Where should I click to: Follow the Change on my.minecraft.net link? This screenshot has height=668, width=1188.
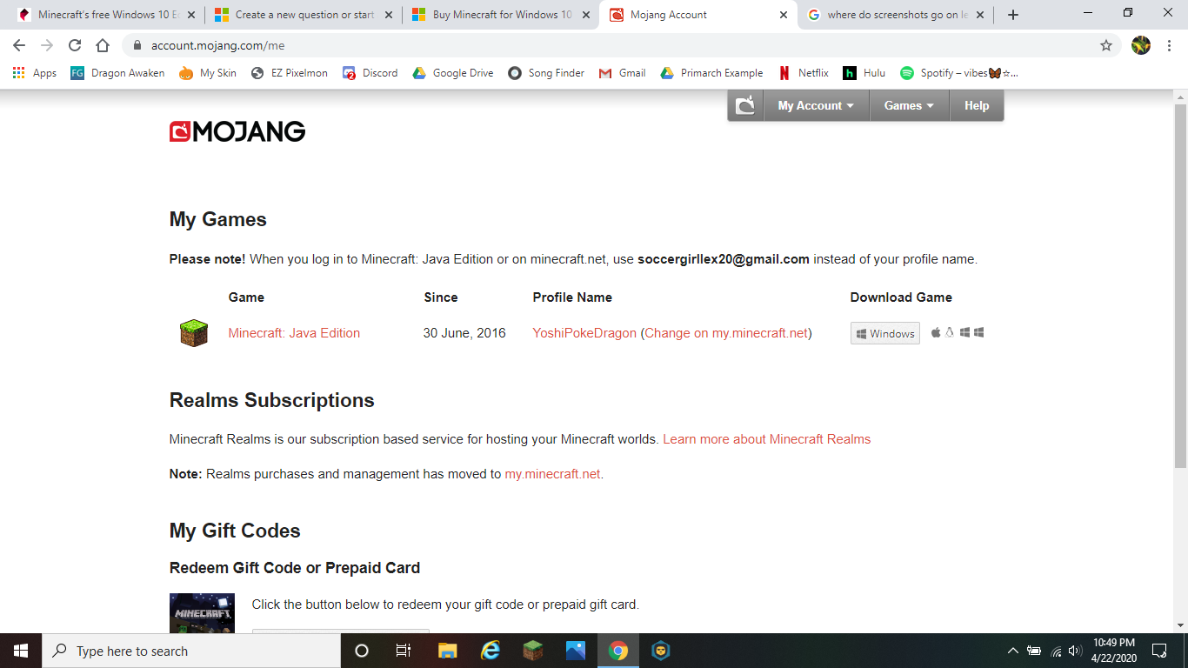726,333
